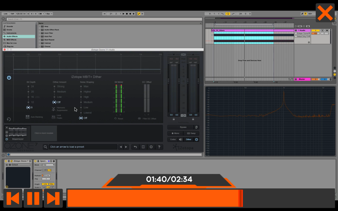Toggle the ear gain-match icon beside Bypass
This screenshot has height=211, width=338.
(196, 127)
